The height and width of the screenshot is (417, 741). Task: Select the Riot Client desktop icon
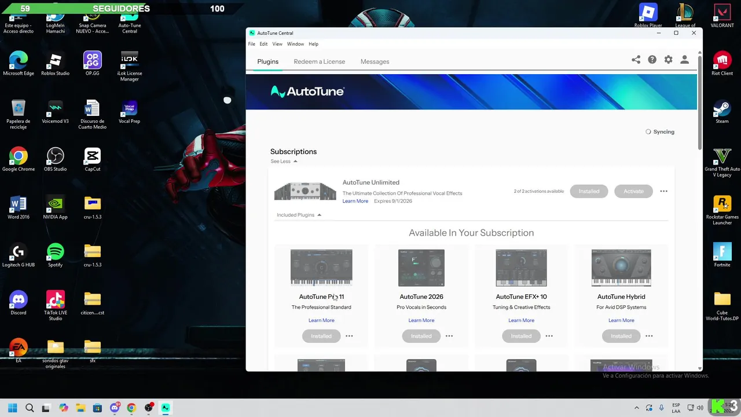(722, 64)
